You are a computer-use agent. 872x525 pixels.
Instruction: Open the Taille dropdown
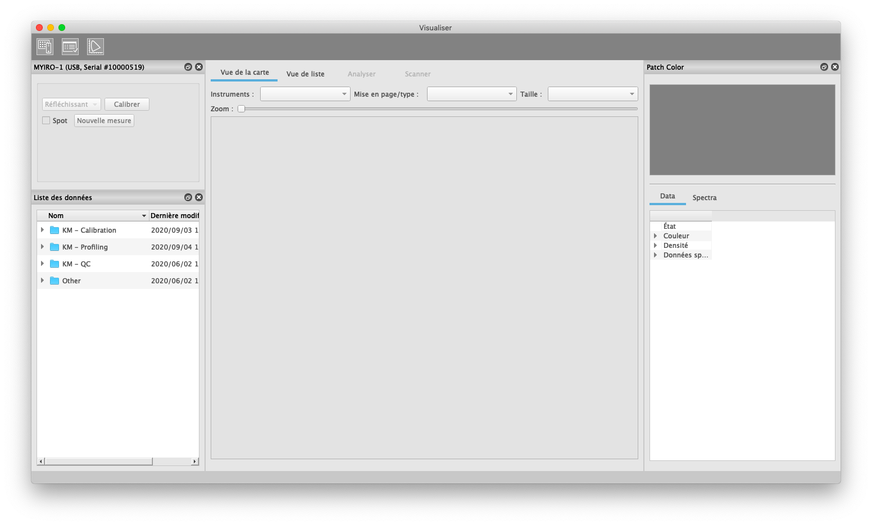593,94
